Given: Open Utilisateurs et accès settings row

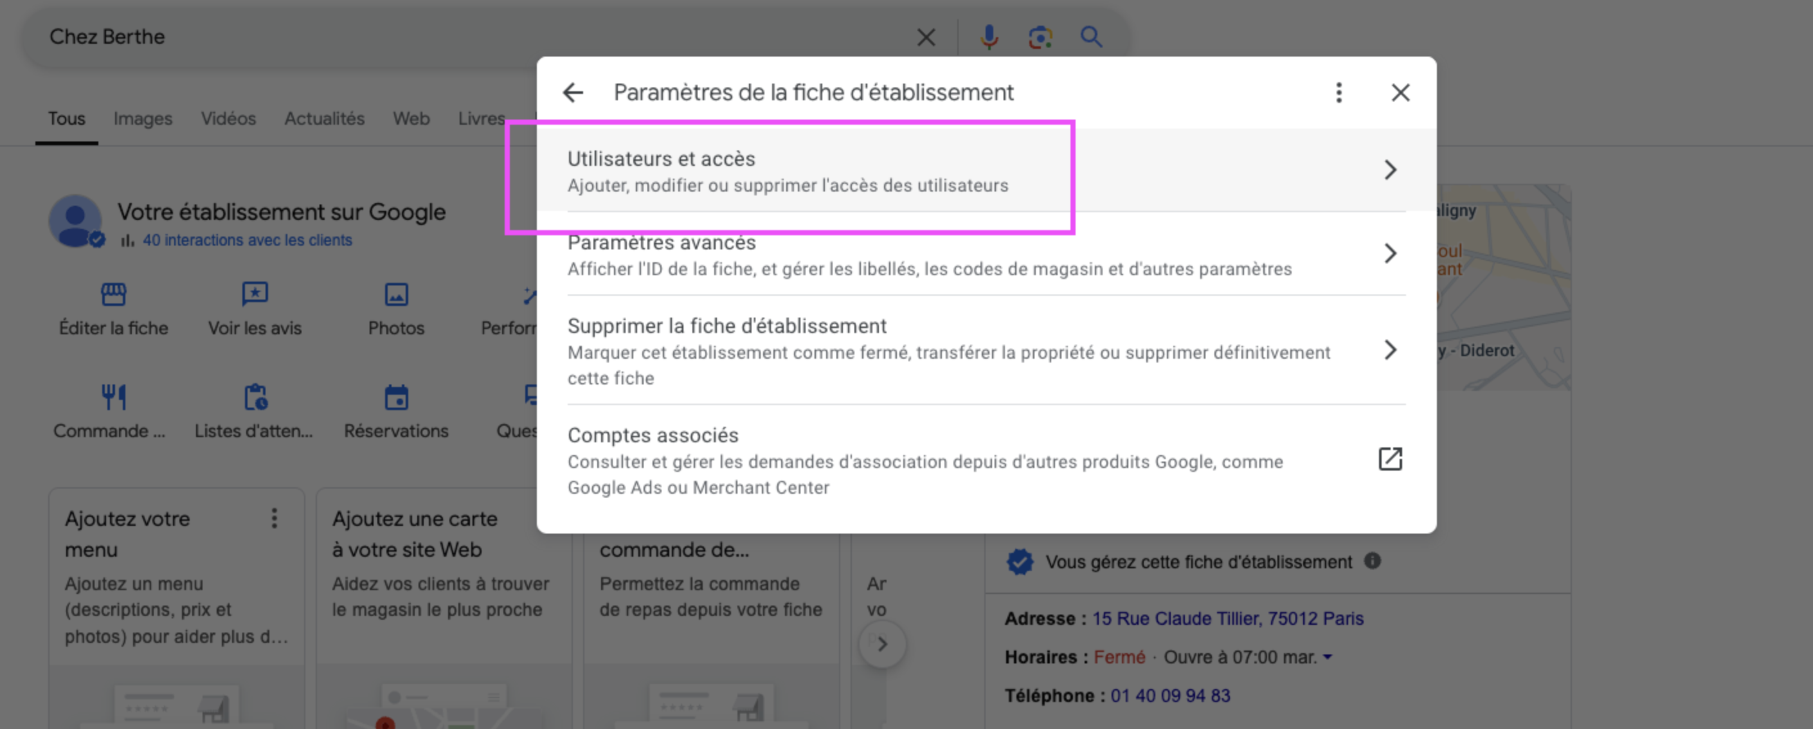Looking at the screenshot, I should pos(986,170).
